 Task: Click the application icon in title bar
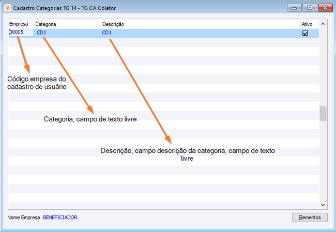pos(8,8)
